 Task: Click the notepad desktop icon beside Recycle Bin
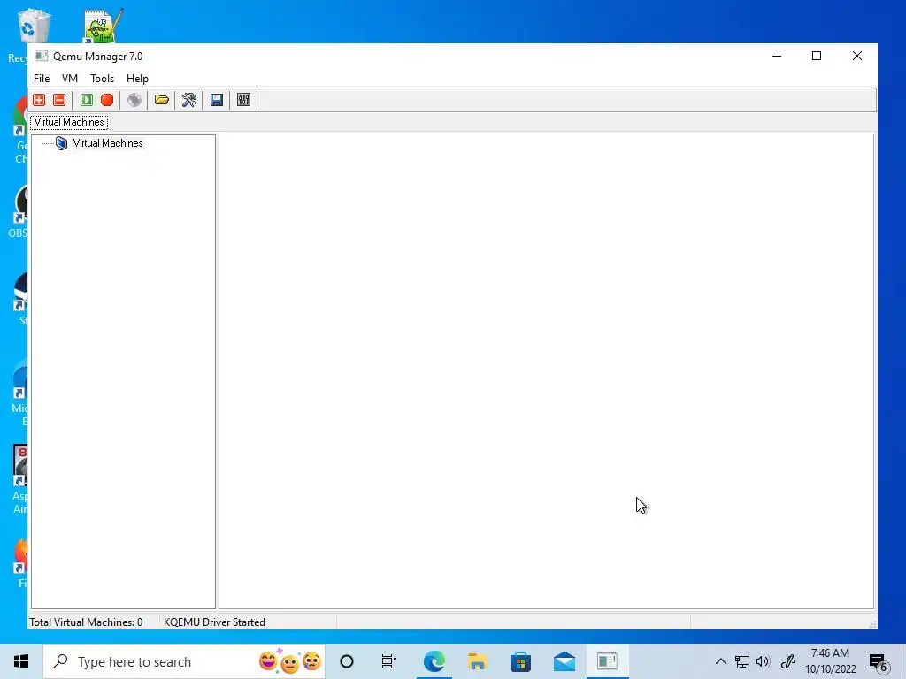coord(103,26)
